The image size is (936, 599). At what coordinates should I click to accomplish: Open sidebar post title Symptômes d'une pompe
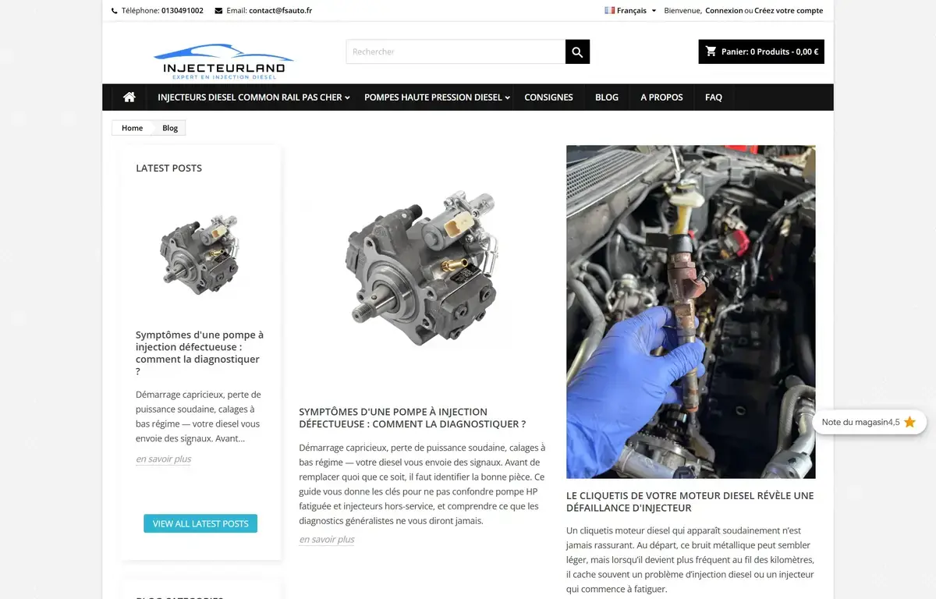(x=200, y=353)
